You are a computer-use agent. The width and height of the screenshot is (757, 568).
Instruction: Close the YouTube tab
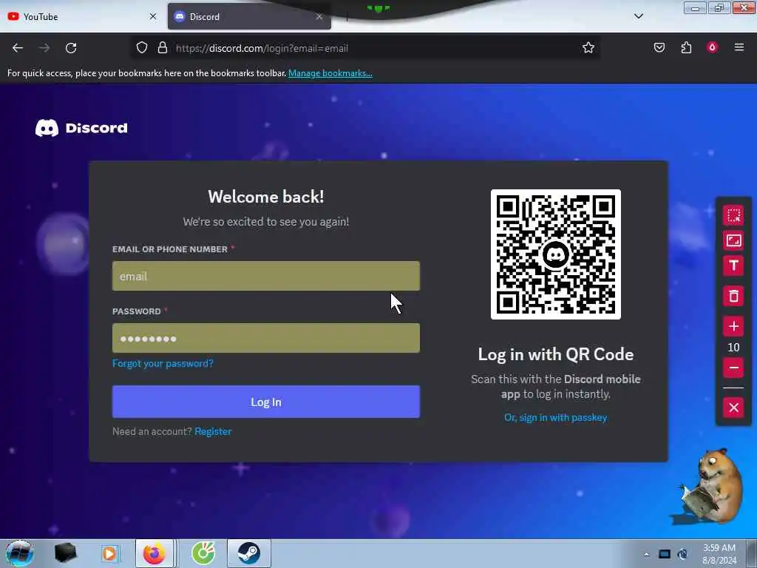click(x=153, y=16)
